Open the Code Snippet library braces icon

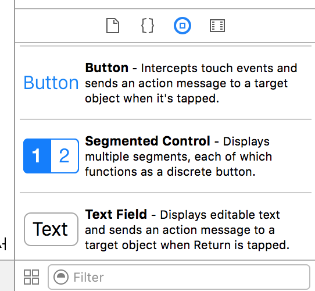tap(148, 26)
